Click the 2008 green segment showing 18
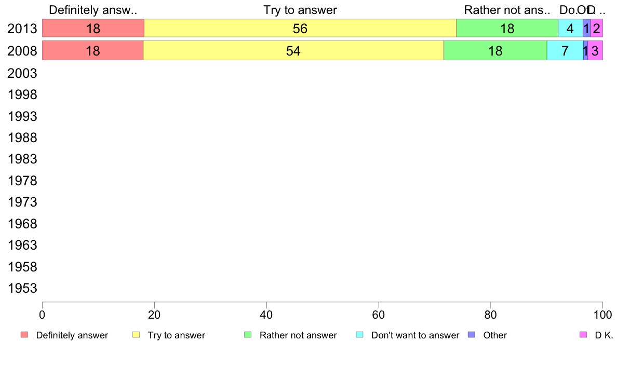Screen dimensions: 617x382 [495, 51]
